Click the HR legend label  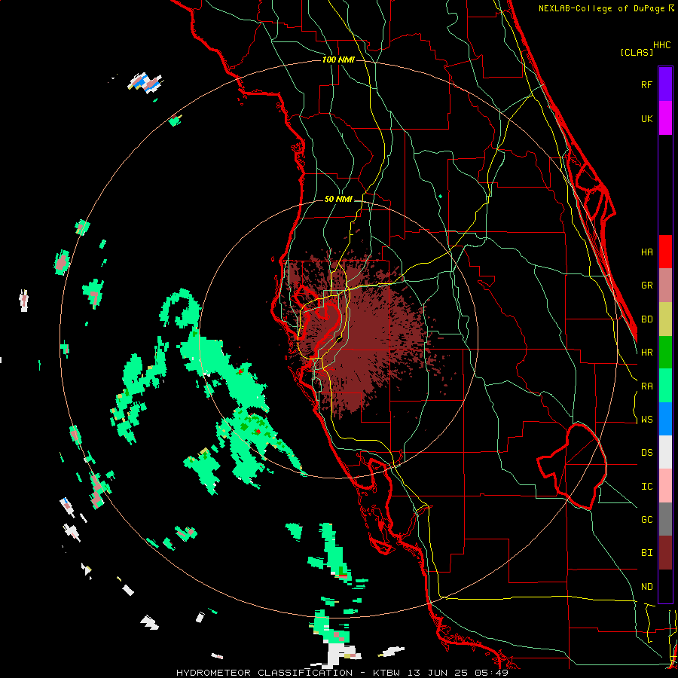(x=646, y=353)
